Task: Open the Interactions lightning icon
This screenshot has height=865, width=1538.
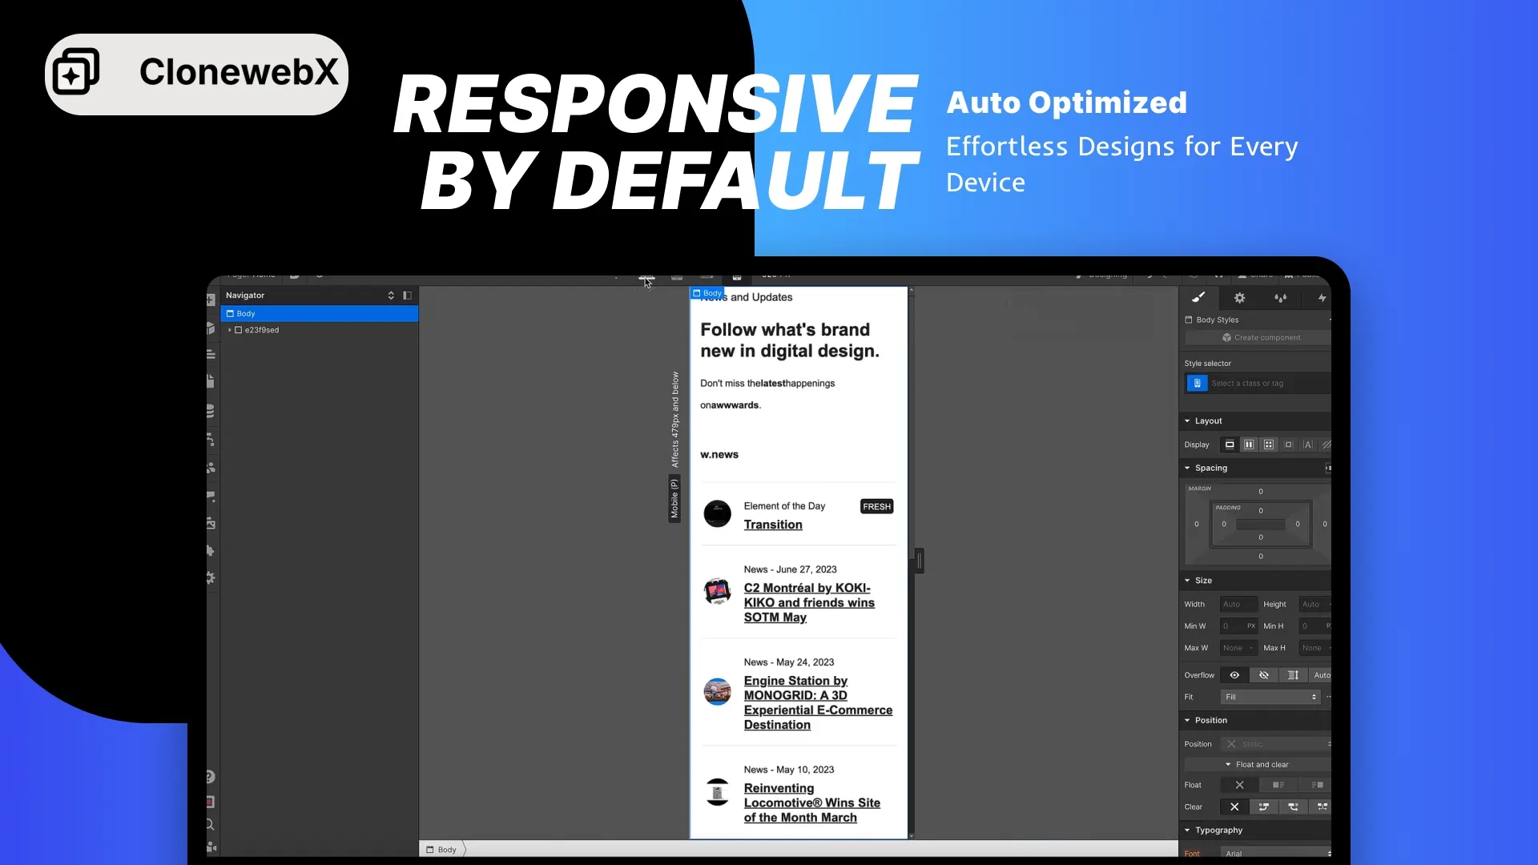Action: [x=1322, y=298]
